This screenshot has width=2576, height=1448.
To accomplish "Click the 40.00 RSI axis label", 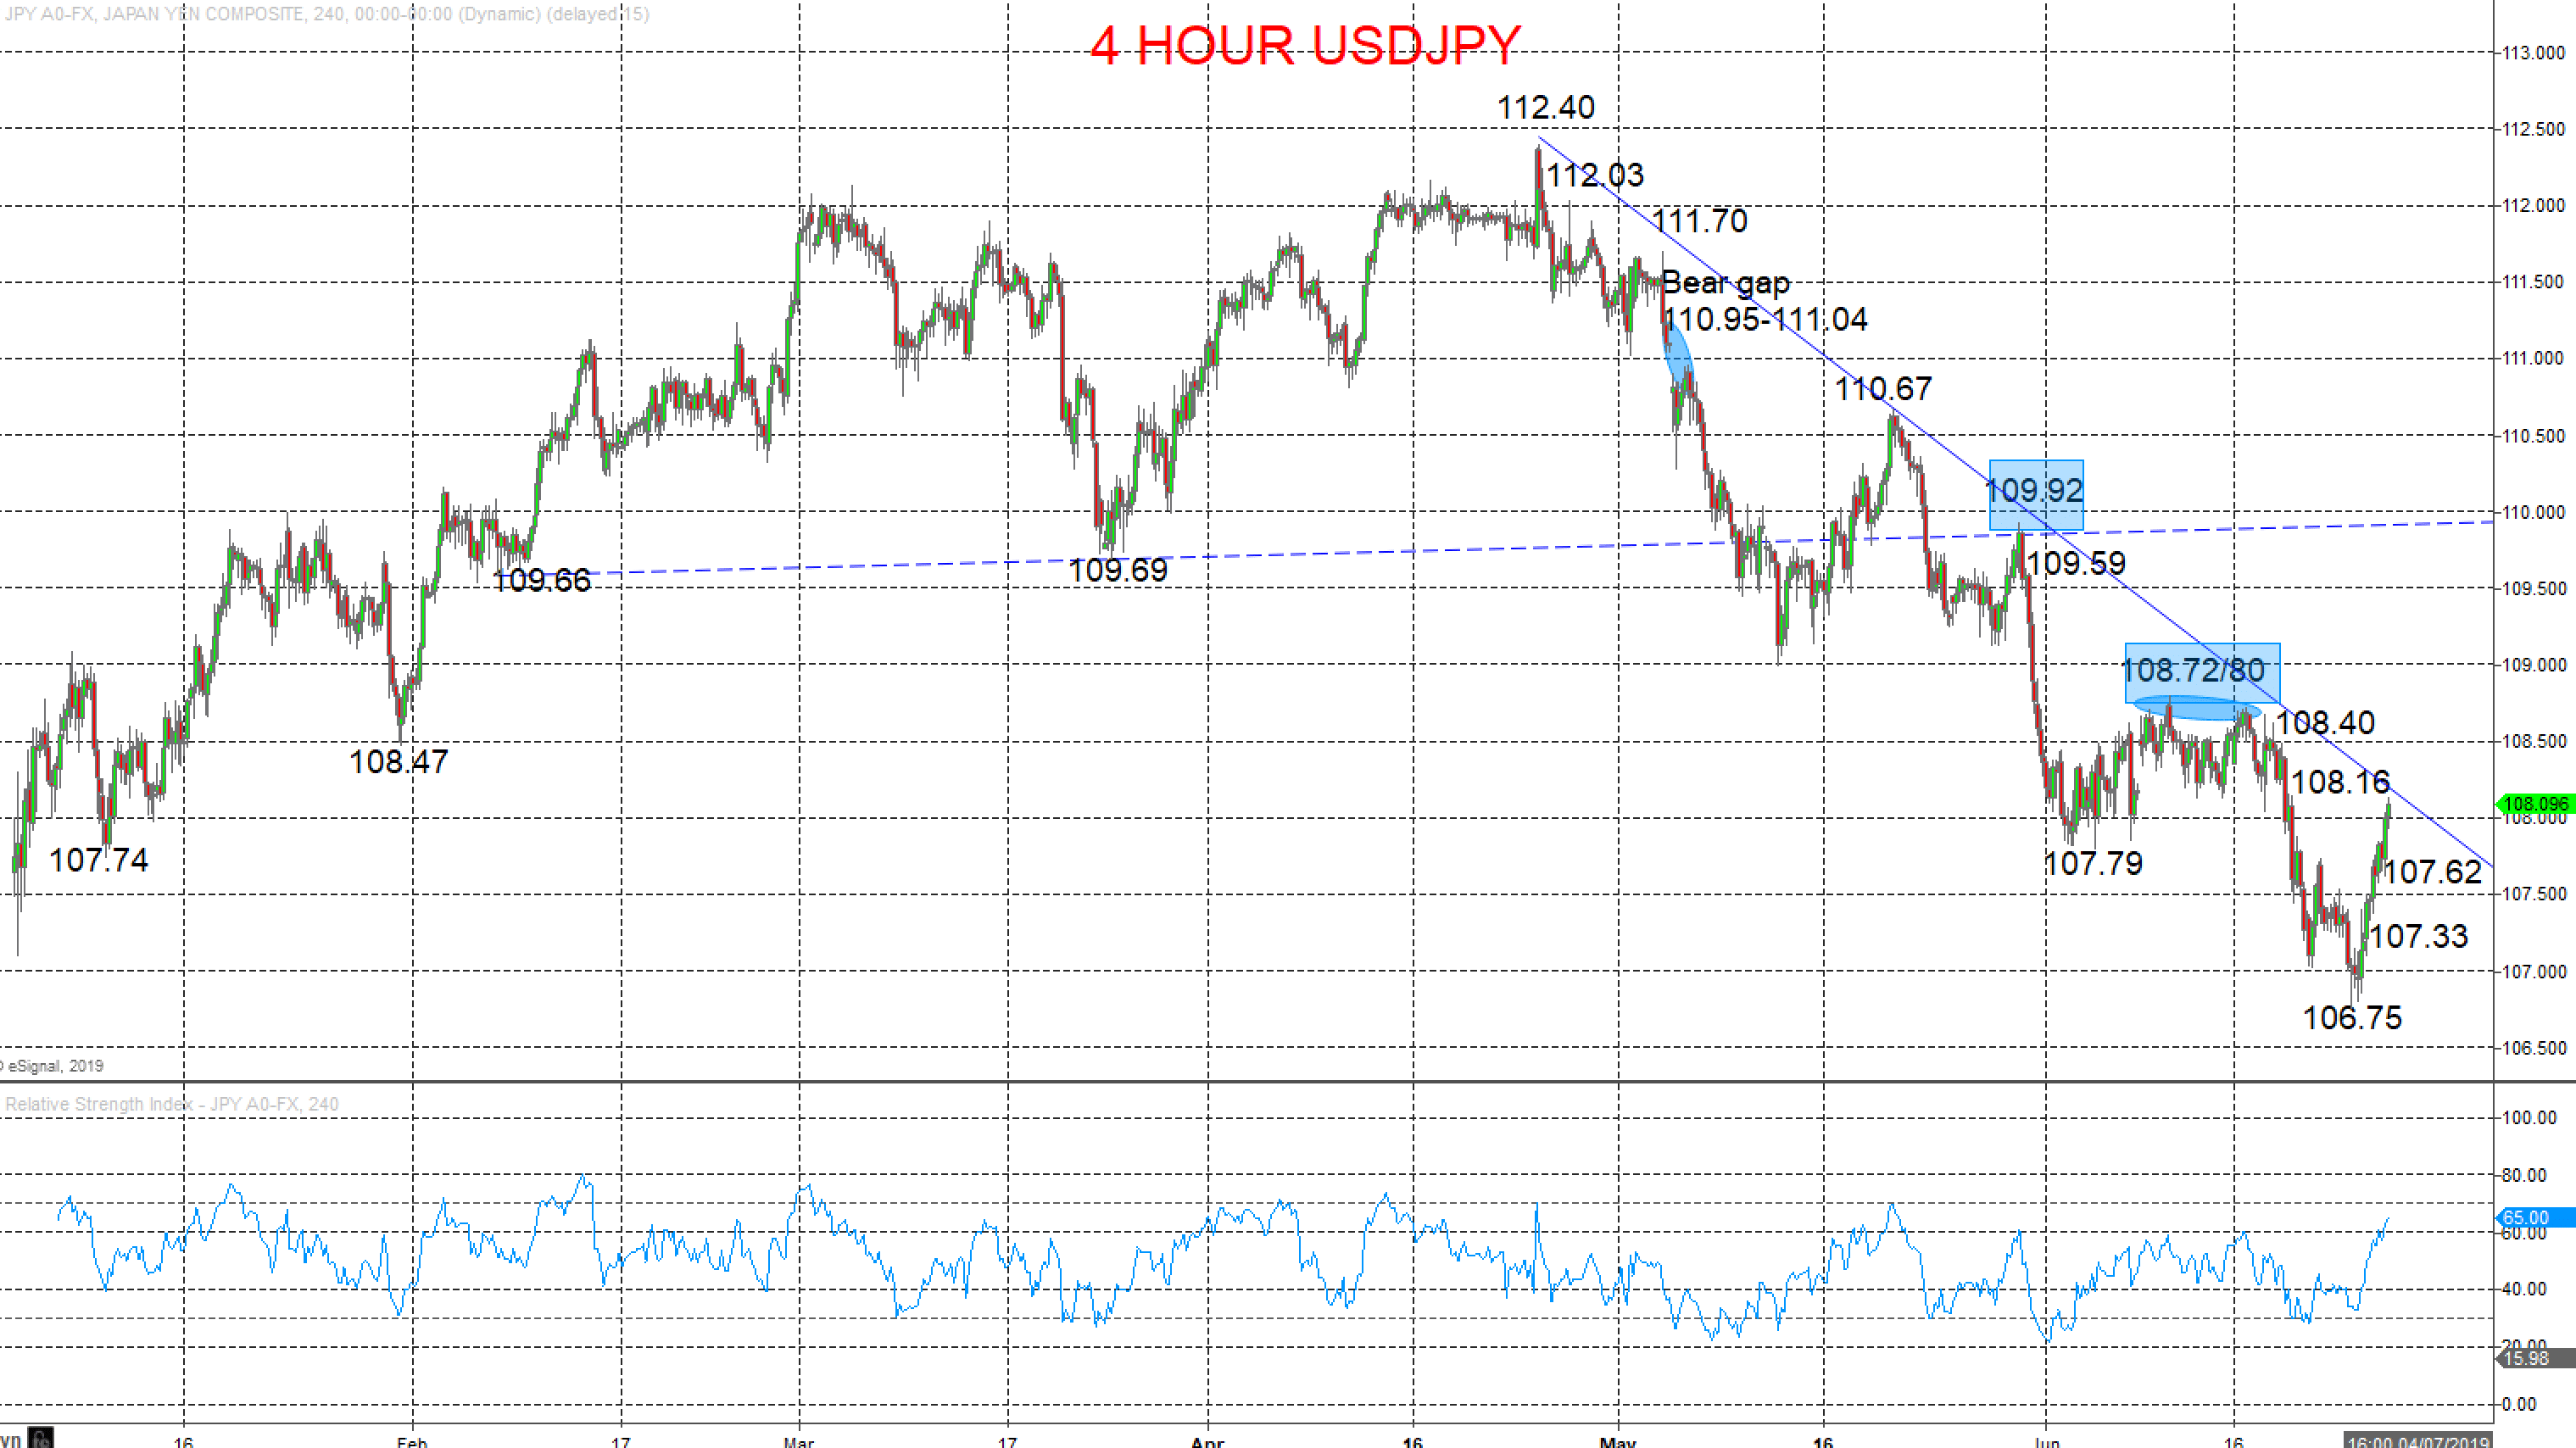I will pos(2524,1289).
